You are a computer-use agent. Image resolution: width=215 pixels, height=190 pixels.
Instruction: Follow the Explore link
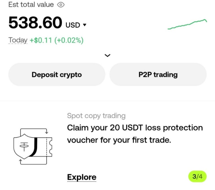point(82,177)
